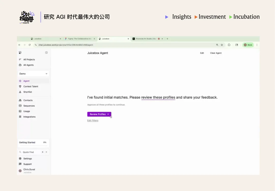Toggle the sidebar collapse icon

46,53
